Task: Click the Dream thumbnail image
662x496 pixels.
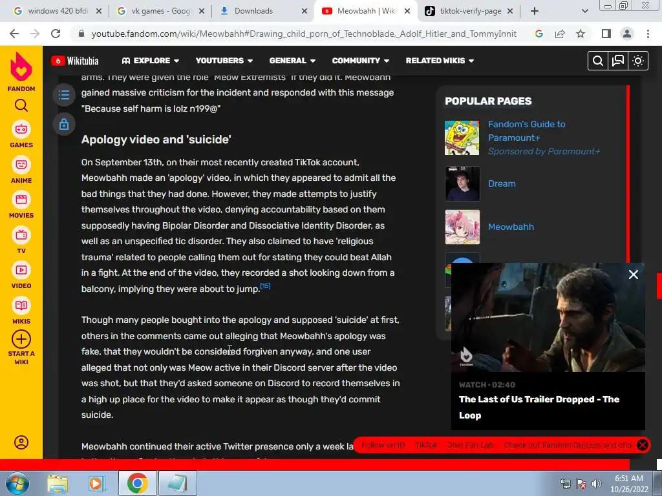Action: [462, 183]
